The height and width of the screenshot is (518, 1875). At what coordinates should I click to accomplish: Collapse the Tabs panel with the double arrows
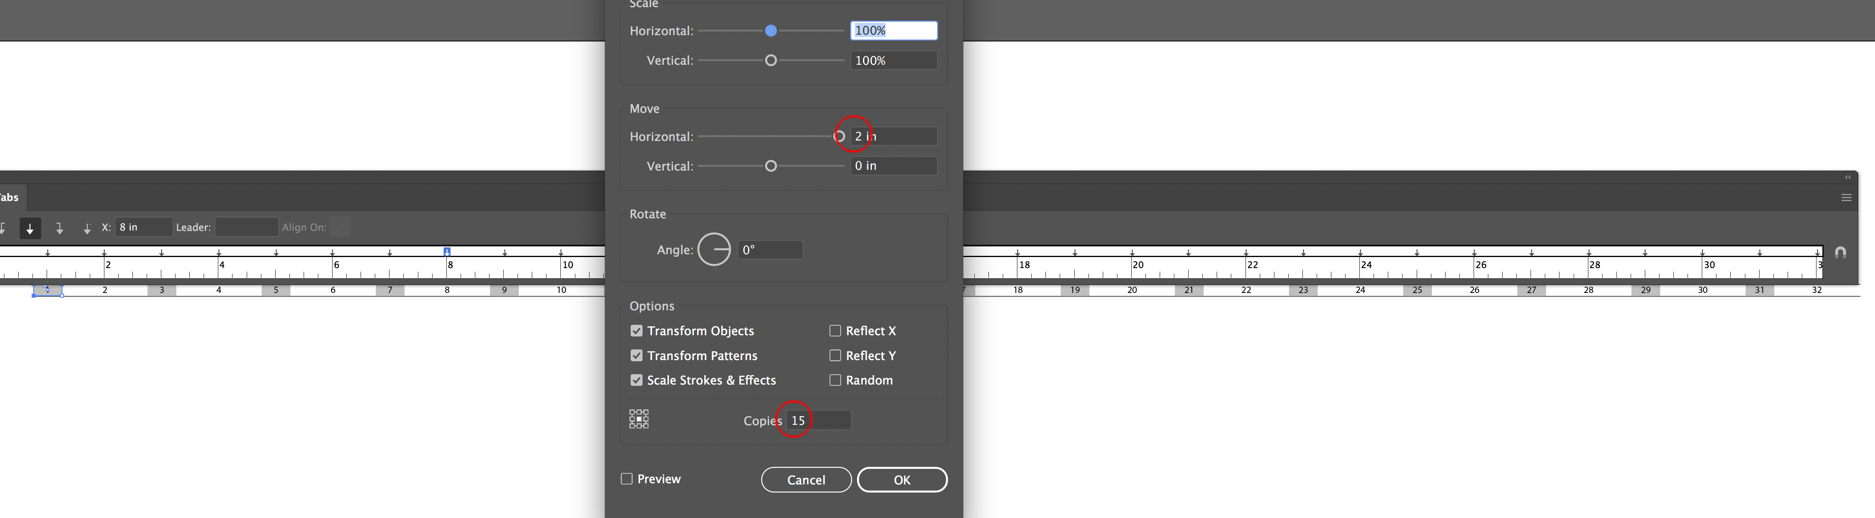click(x=1847, y=177)
